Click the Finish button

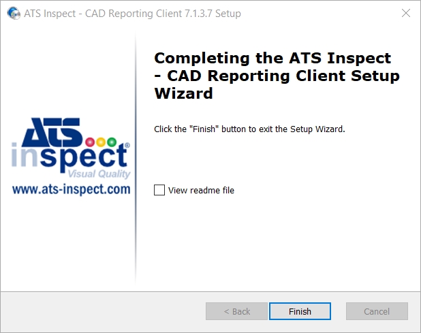point(300,311)
